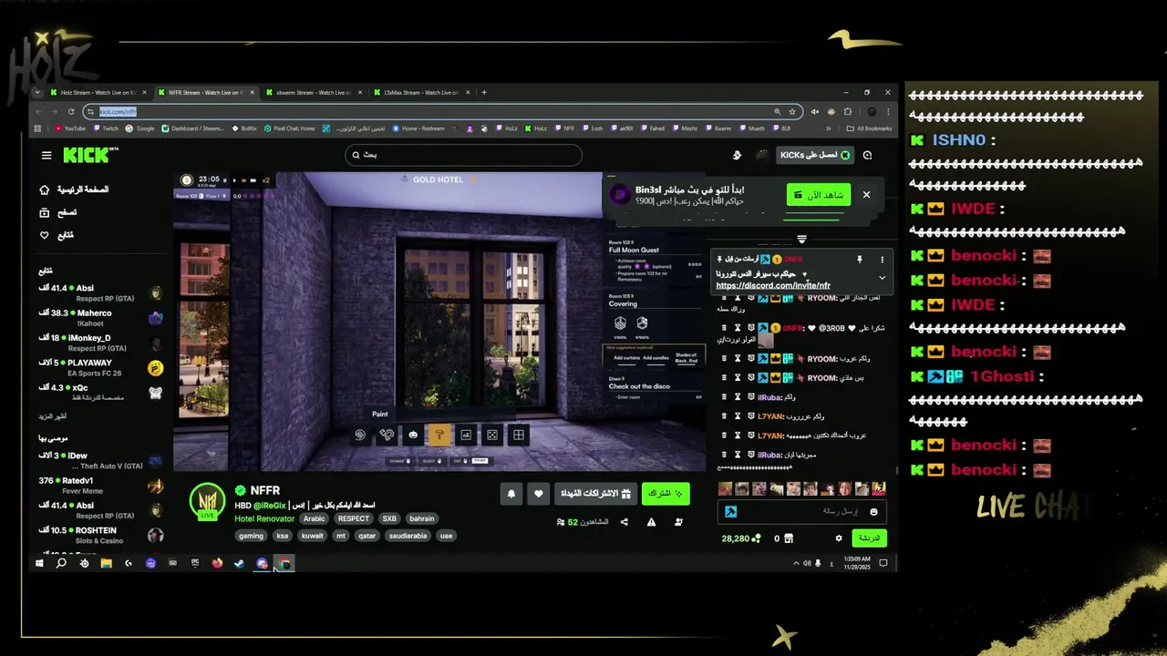Open iMonkey_D channel in the sidebar
The height and width of the screenshot is (656, 1167).
pyautogui.click(x=100, y=343)
